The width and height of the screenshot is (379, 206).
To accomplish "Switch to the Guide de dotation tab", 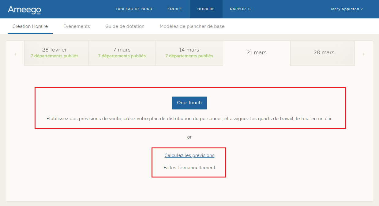I will tap(125, 26).
